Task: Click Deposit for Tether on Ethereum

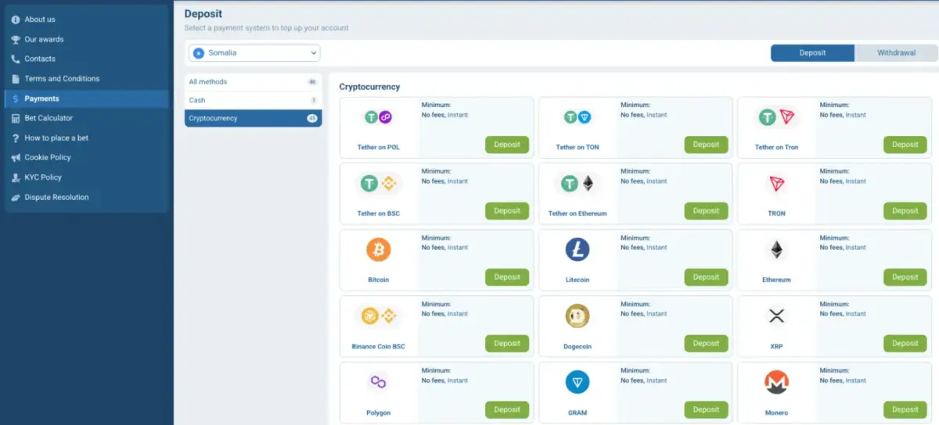Action: click(x=706, y=211)
